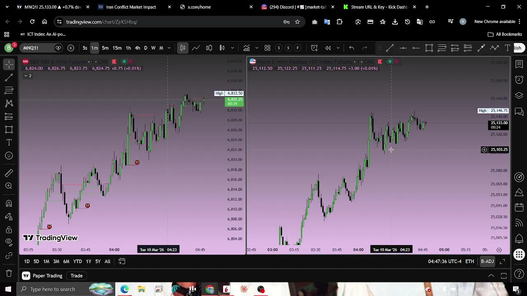
Task: Select the crosshair cursor tool
Action: pyautogui.click(x=9, y=64)
